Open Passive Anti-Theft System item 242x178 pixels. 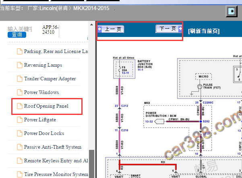(x=53, y=147)
